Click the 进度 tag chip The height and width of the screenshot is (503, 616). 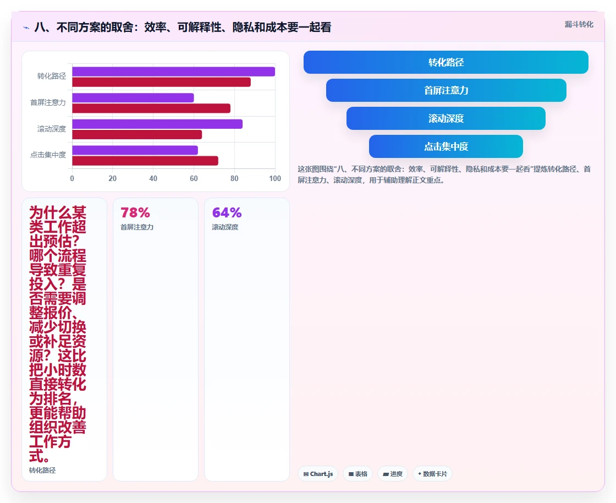tap(393, 474)
